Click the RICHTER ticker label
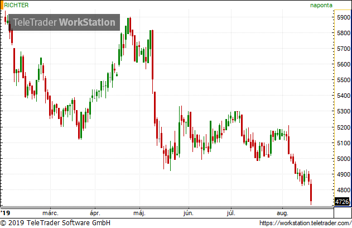This screenshot has height=228, width=352. [x=16, y=5]
